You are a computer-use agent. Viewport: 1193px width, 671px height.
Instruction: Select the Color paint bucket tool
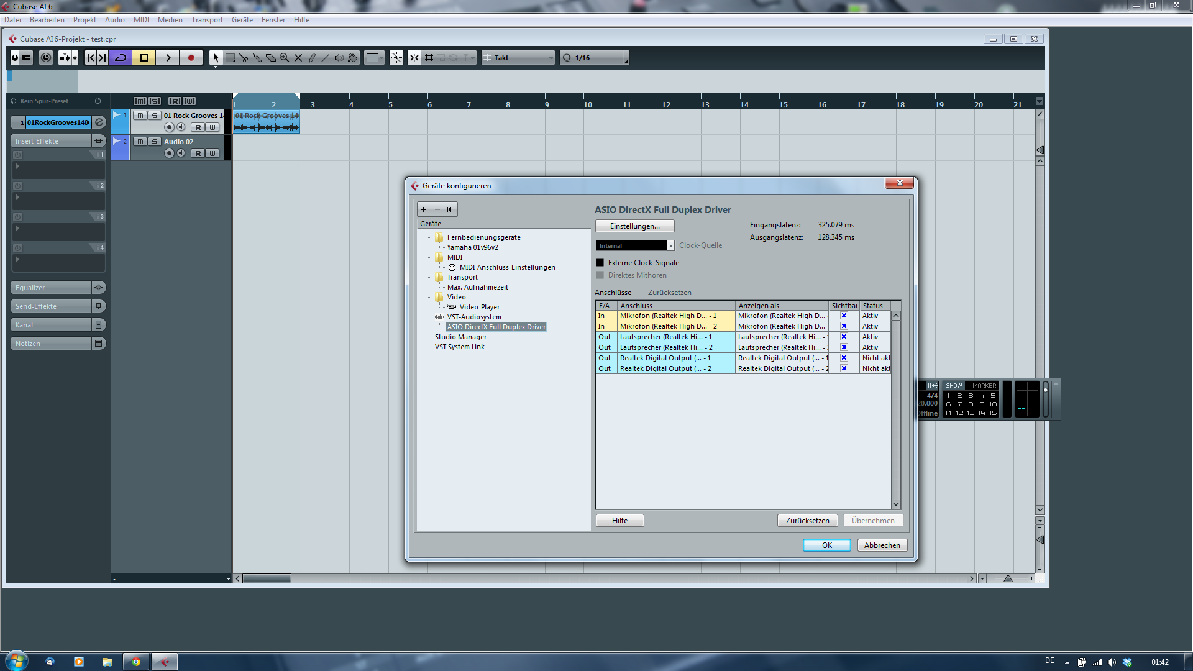(353, 58)
